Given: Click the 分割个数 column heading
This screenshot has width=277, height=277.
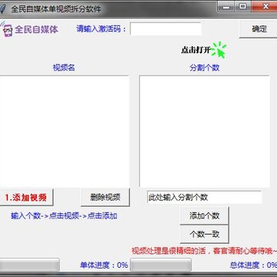Looking at the screenshot, I should [x=205, y=68].
